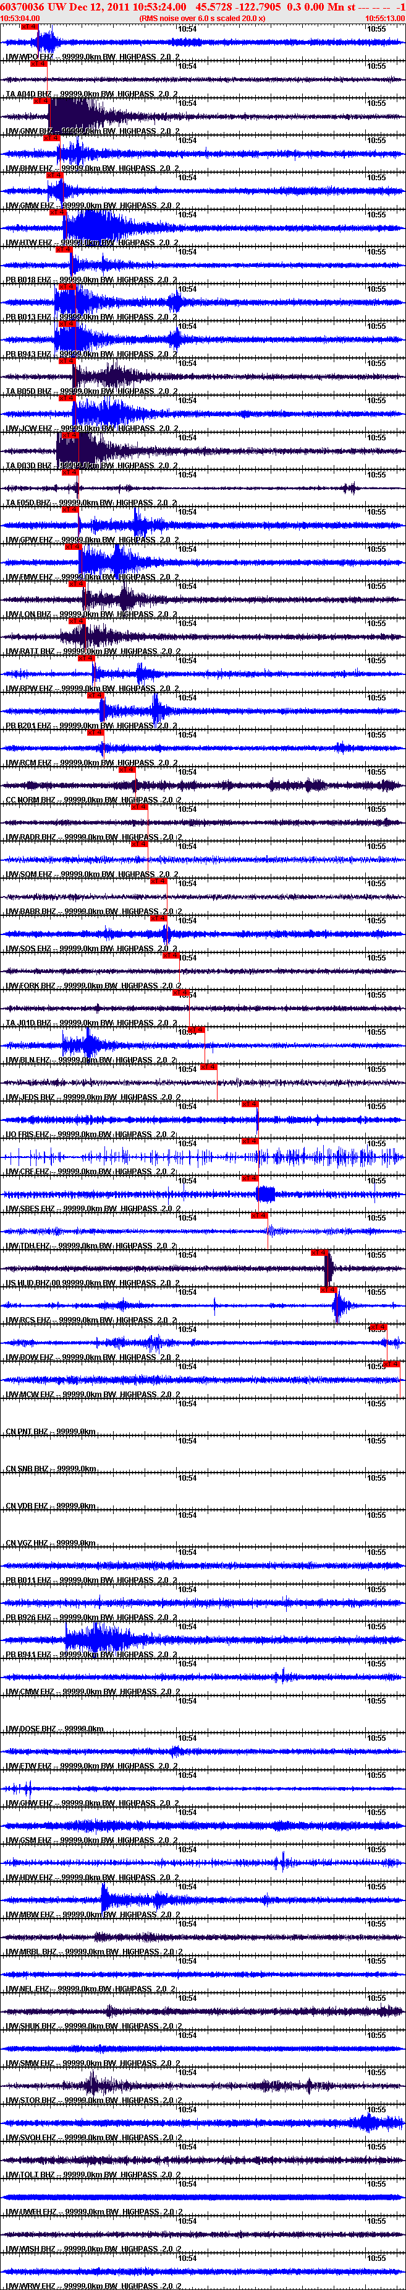Select the UW HTW EHZ station label
The image size is (406, 2290).
tap(92, 243)
